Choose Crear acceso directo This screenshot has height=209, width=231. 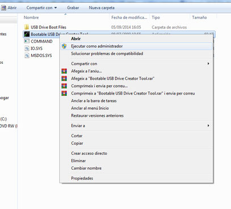click(136, 153)
